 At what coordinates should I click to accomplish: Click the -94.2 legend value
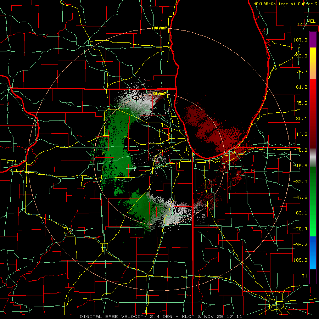tap(300, 245)
